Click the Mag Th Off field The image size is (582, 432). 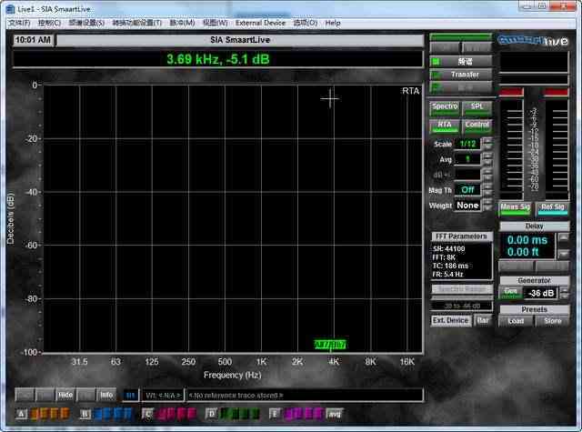coord(467,190)
